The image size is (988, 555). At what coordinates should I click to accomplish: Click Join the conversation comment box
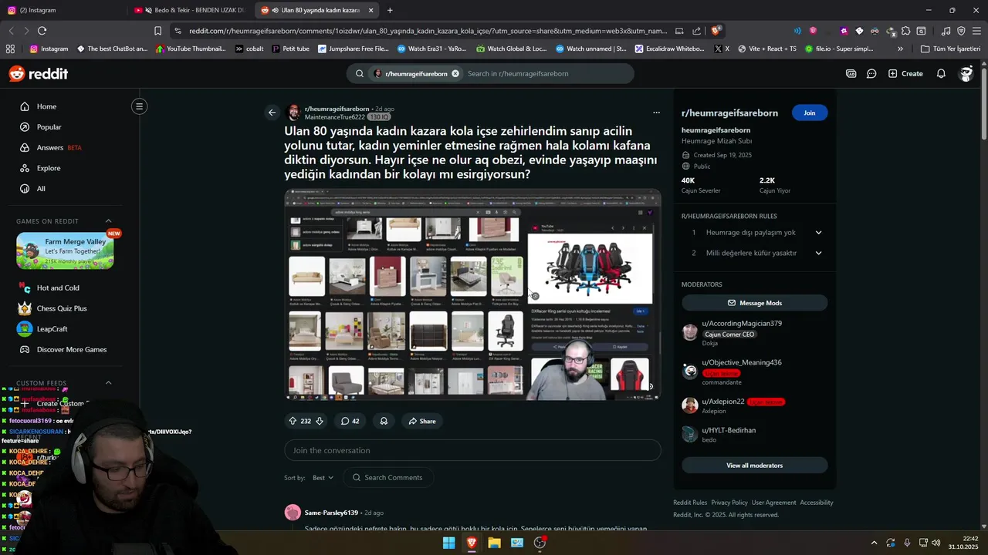(x=472, y=450)
